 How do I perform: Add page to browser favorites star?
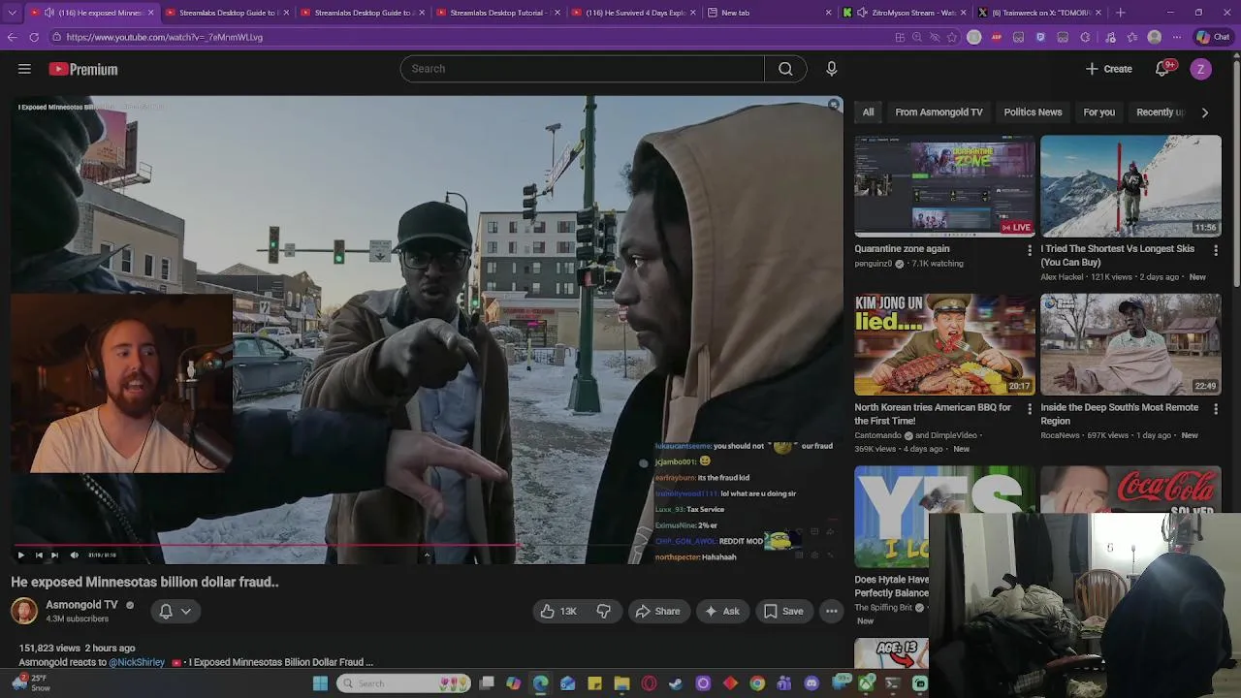click(952, 37)
